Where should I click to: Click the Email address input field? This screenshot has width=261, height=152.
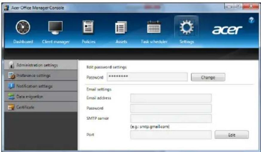[x=171, y=98]
